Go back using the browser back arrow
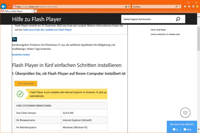Screen dimensions: 200x133 coord(4,6)
